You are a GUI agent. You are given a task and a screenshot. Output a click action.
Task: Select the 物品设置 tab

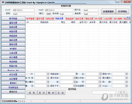point(60,19)
